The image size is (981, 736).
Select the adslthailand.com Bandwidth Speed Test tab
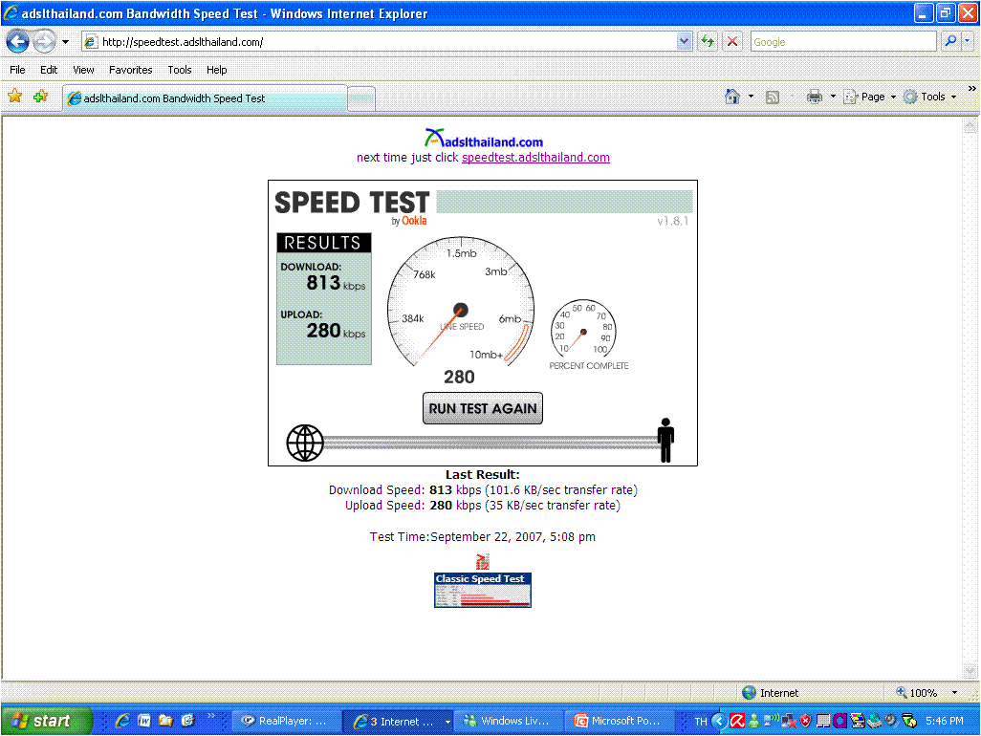pos(205,98)
